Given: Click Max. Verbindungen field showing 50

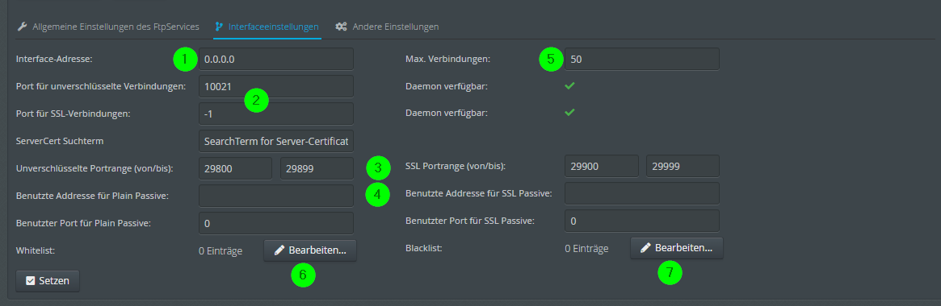Looking at the screenshot, I should coord(641,60).
